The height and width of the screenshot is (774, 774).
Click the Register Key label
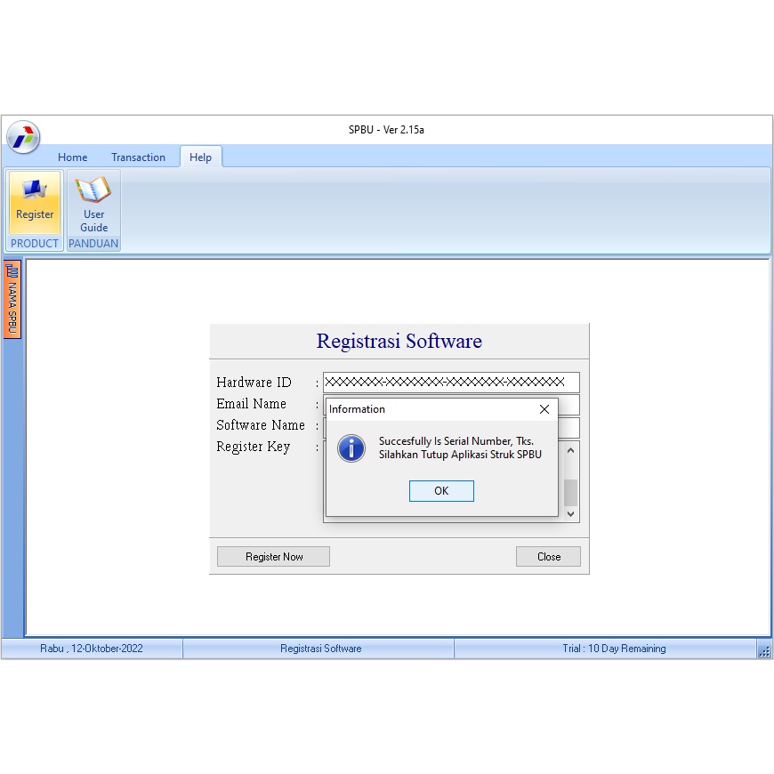pos(254,447)
